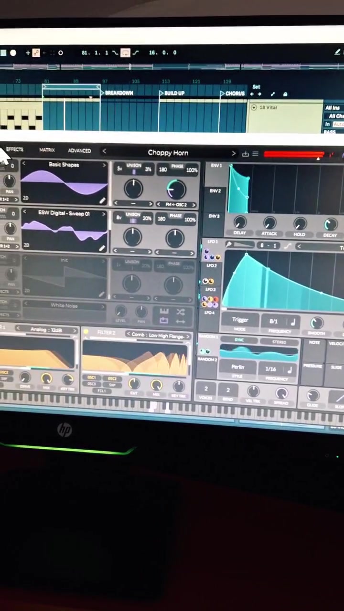
Task: Select the ENV 2 envelope
Action: point(215,190)
